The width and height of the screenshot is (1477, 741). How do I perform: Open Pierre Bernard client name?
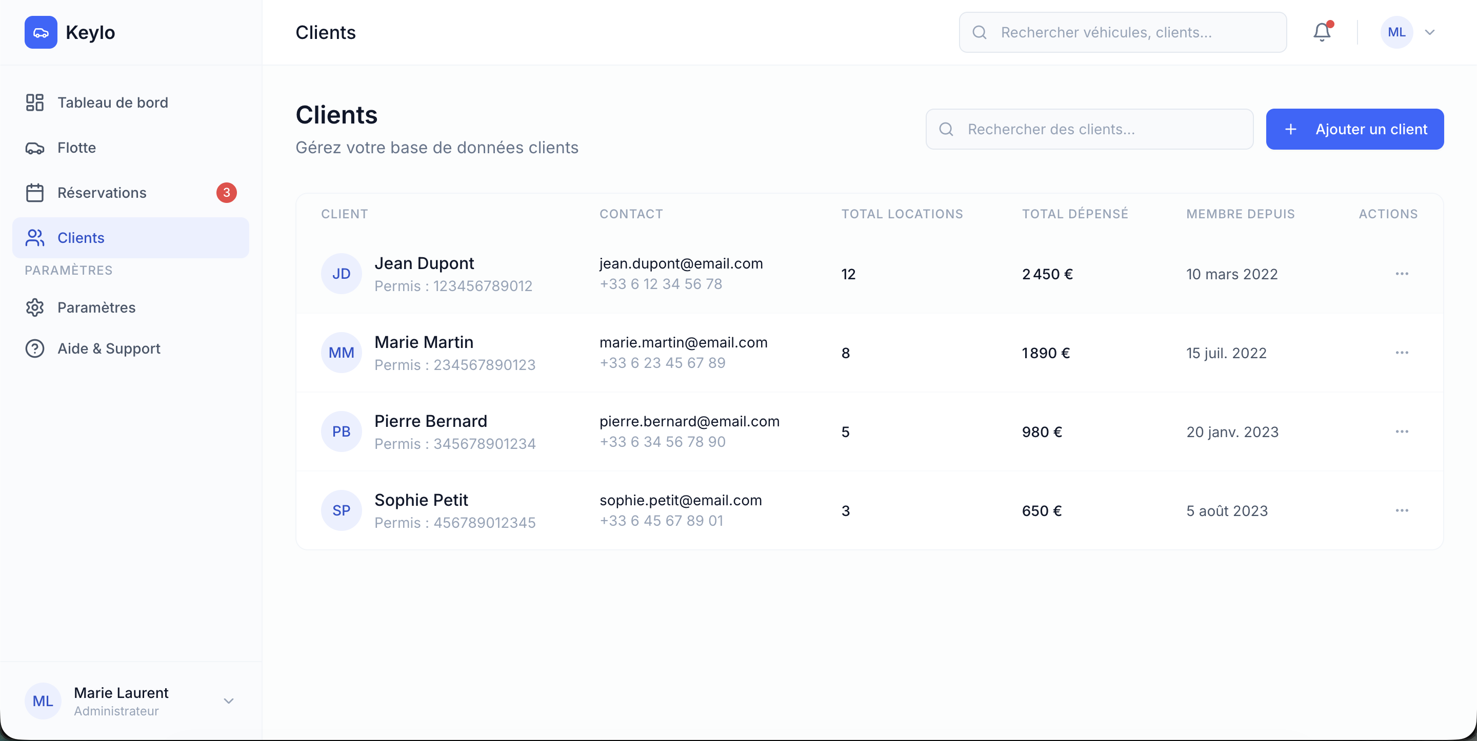(x=431, y=421)
